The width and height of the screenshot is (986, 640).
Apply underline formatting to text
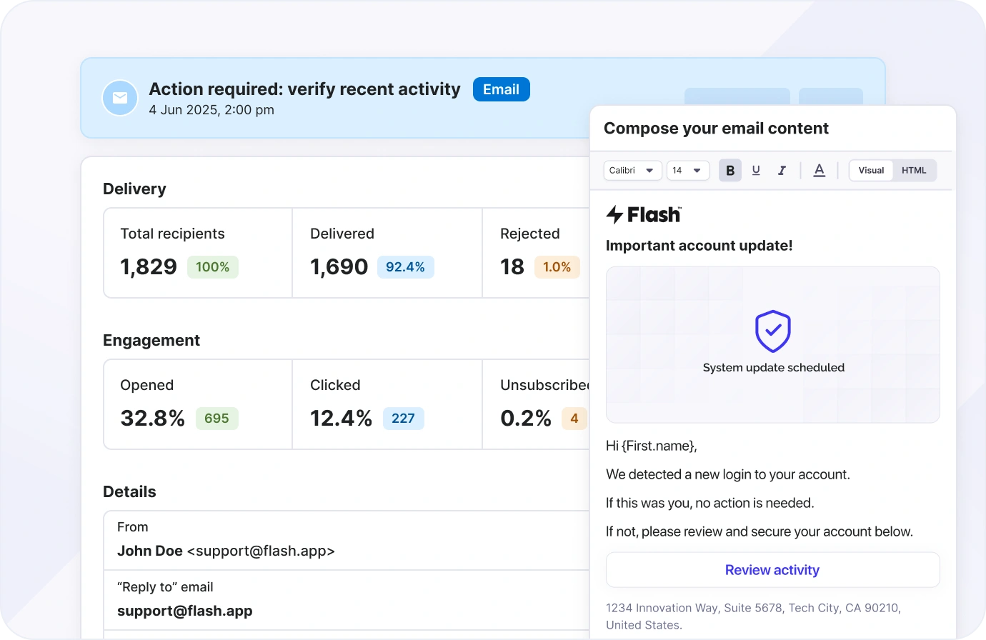(x=756, y=171)
